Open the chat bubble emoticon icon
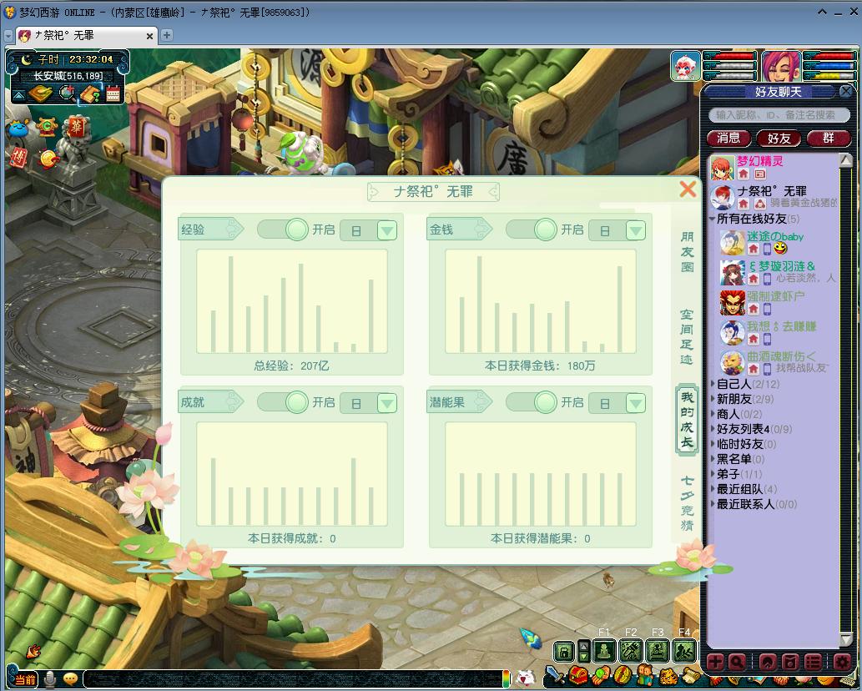This screenshot has width=862, height=691. pos(70,679)
